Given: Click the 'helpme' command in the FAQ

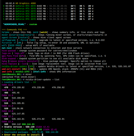Looking at the screenshot, I should (5, 32).
